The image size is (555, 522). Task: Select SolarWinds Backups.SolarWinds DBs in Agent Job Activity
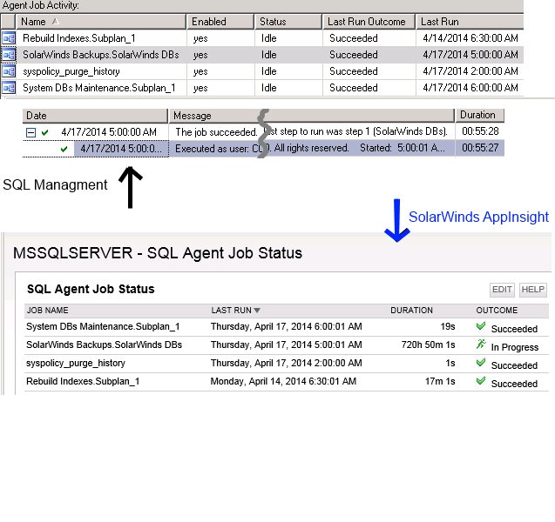(101, 55)
